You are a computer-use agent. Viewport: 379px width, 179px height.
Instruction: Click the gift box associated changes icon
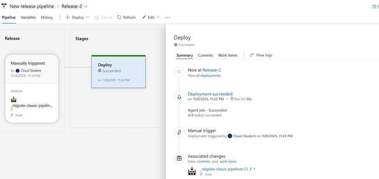click(179, 158)
